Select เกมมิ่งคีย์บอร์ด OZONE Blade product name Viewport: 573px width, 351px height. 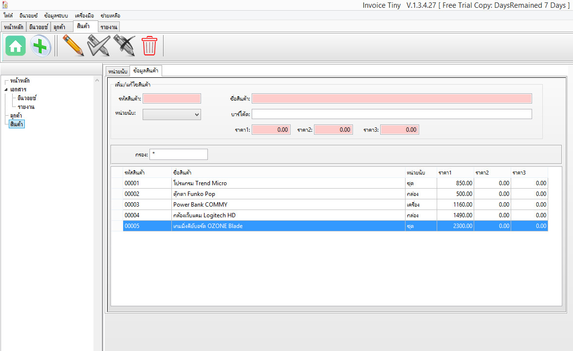(208, 226)
